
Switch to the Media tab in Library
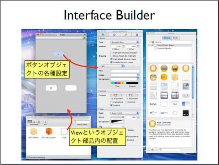(x=175, y=38)
